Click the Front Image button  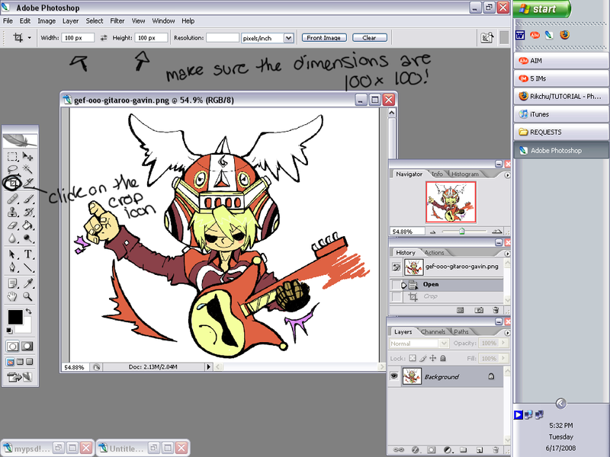[323, 37]
